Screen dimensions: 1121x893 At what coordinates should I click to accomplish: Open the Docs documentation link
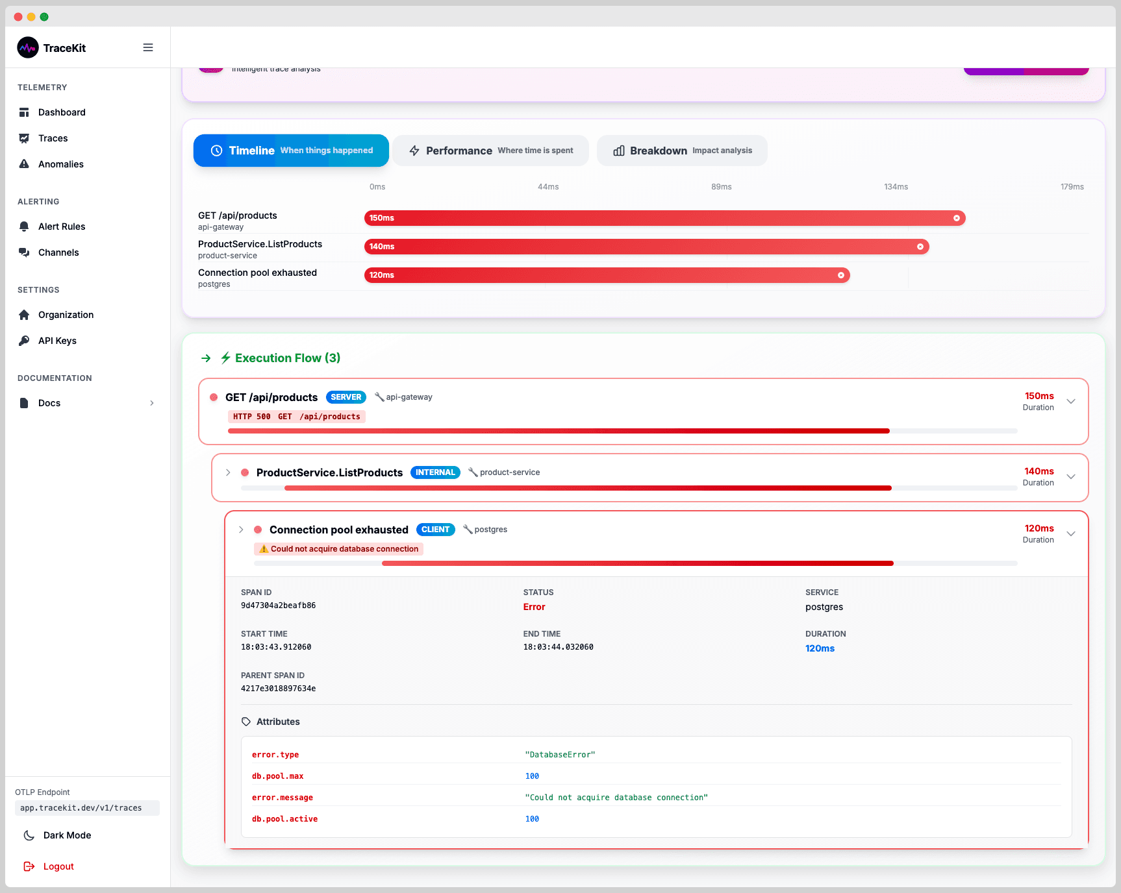click(49, 403)
